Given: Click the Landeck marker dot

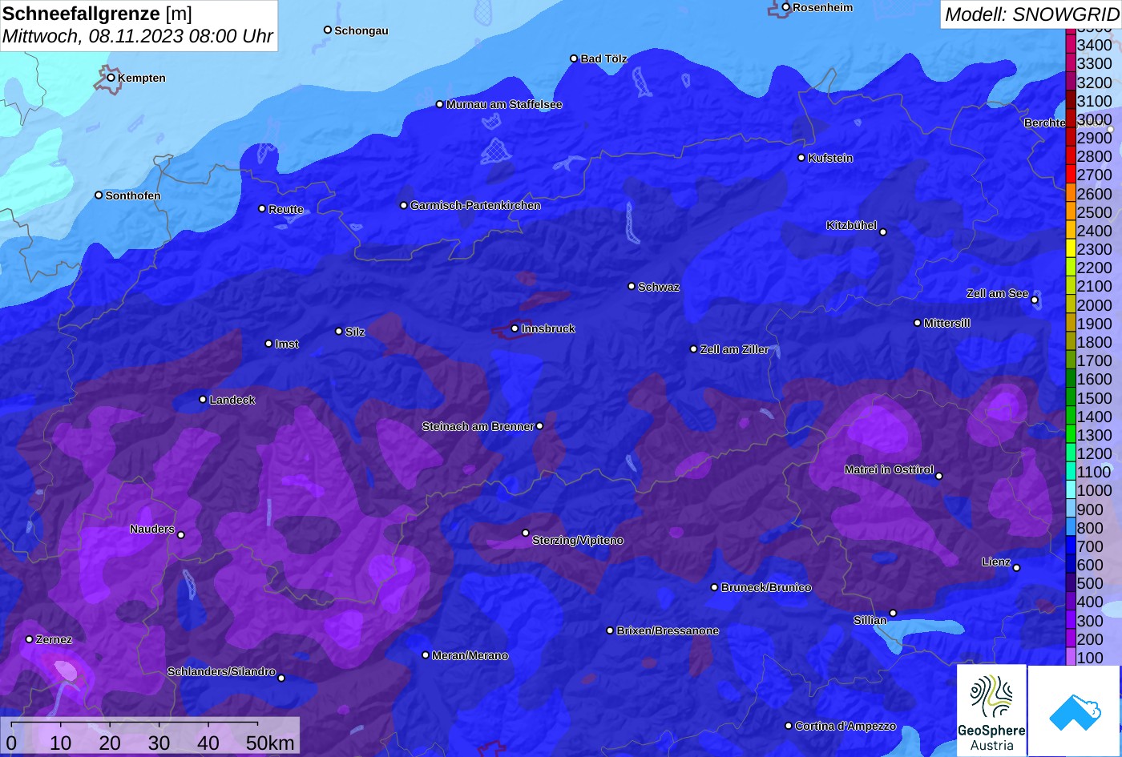Looking at the screenshot, I should (x=203, y=400).
